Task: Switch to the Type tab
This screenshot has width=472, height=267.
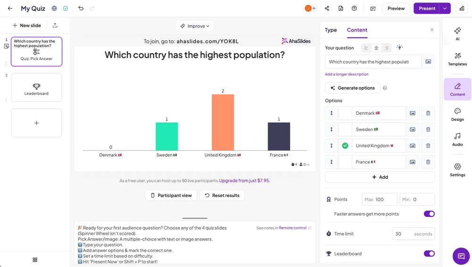Action: pyautogui.click(x=331, y=30)
